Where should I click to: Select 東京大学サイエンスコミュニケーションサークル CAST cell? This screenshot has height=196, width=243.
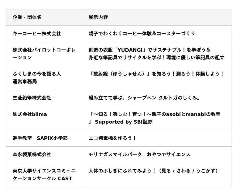pyautogui.click(x=44, y=175)
